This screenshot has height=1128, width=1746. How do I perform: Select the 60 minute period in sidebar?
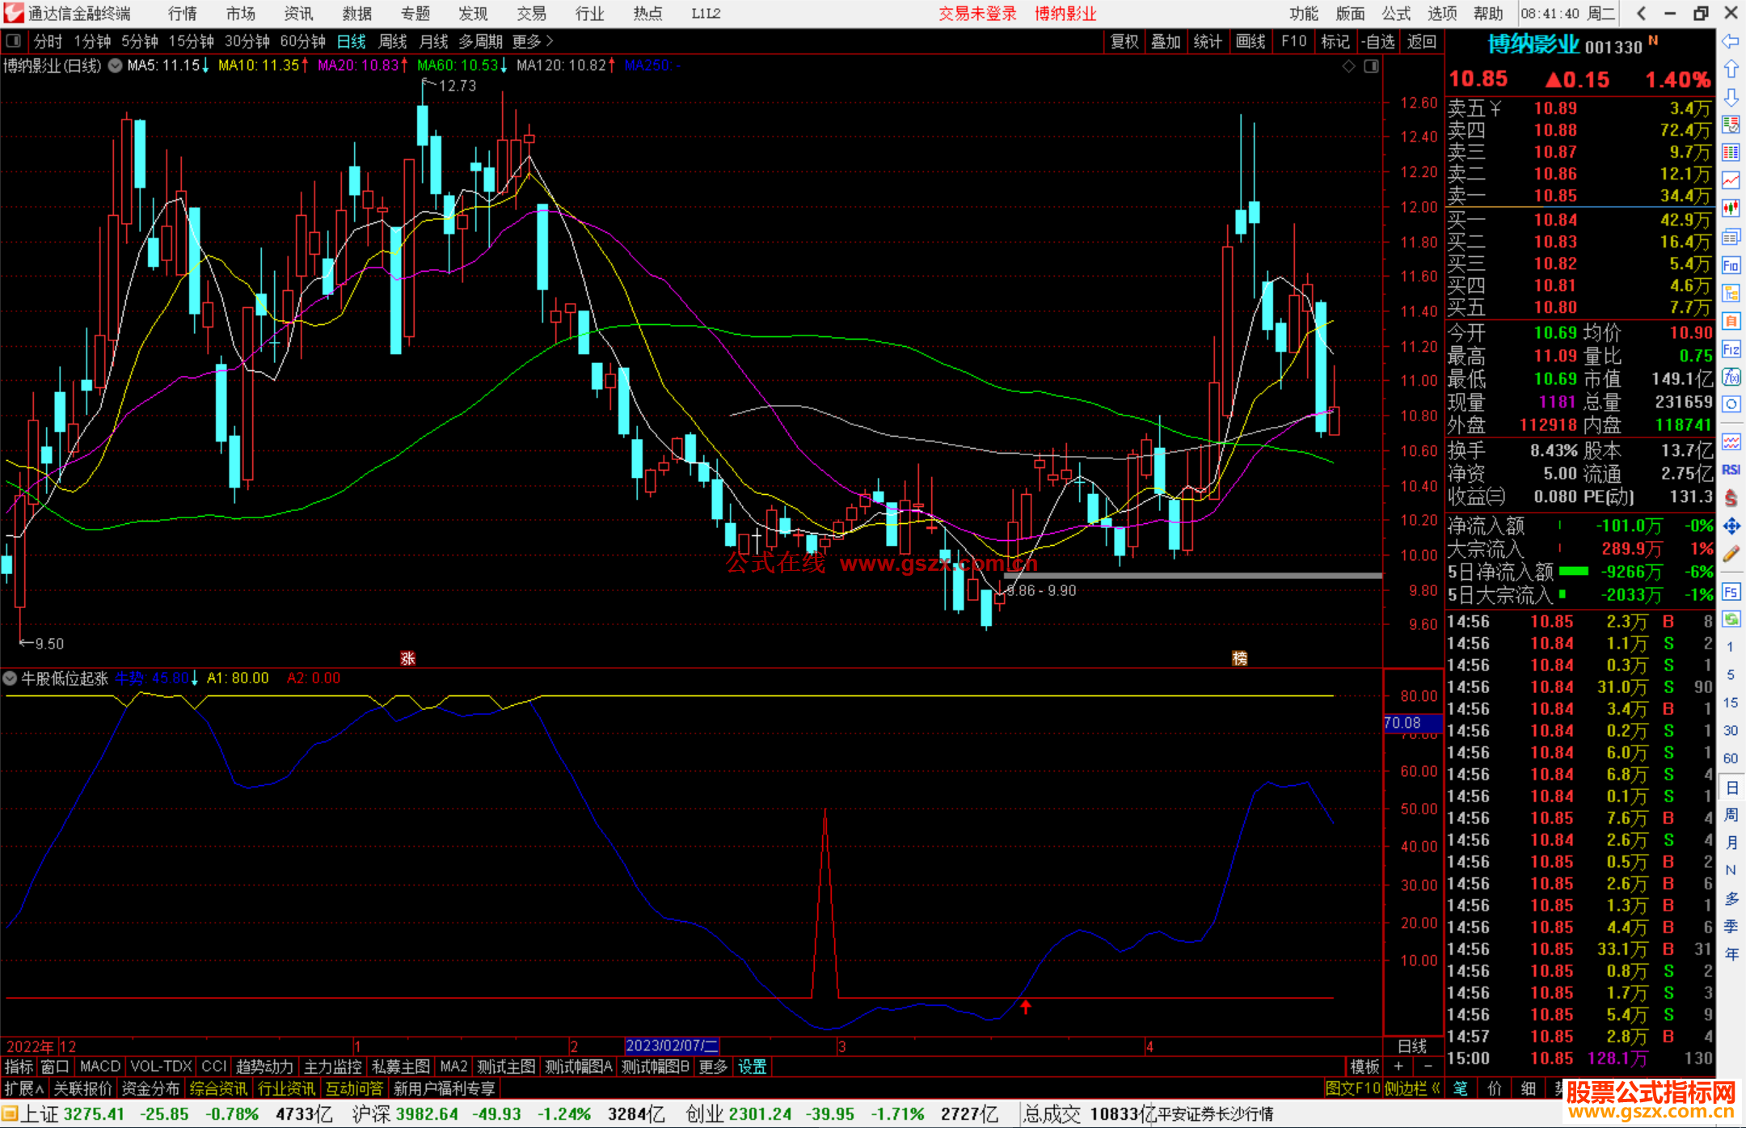pos(1731,758)
